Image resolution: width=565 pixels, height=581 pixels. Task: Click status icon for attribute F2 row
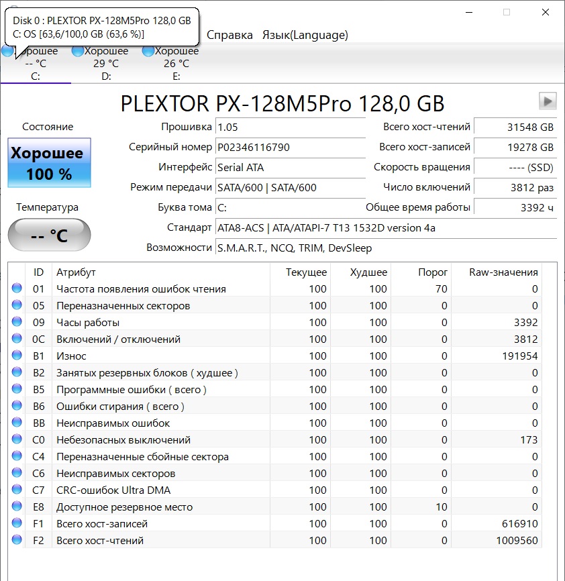(17, 539)
